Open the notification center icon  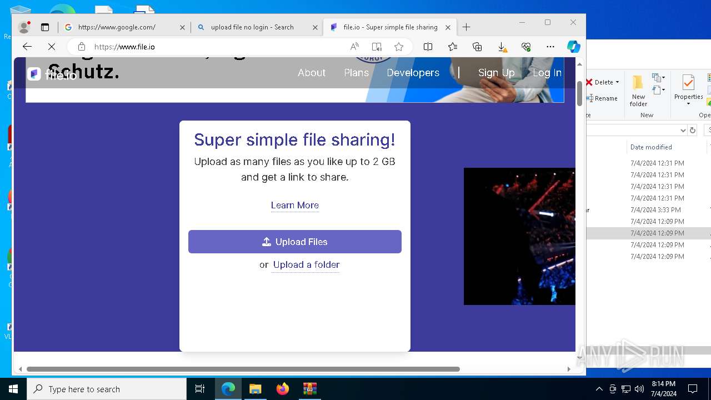pos(693,389)
